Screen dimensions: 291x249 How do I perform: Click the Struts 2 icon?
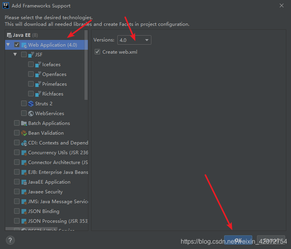pos(31,104)
